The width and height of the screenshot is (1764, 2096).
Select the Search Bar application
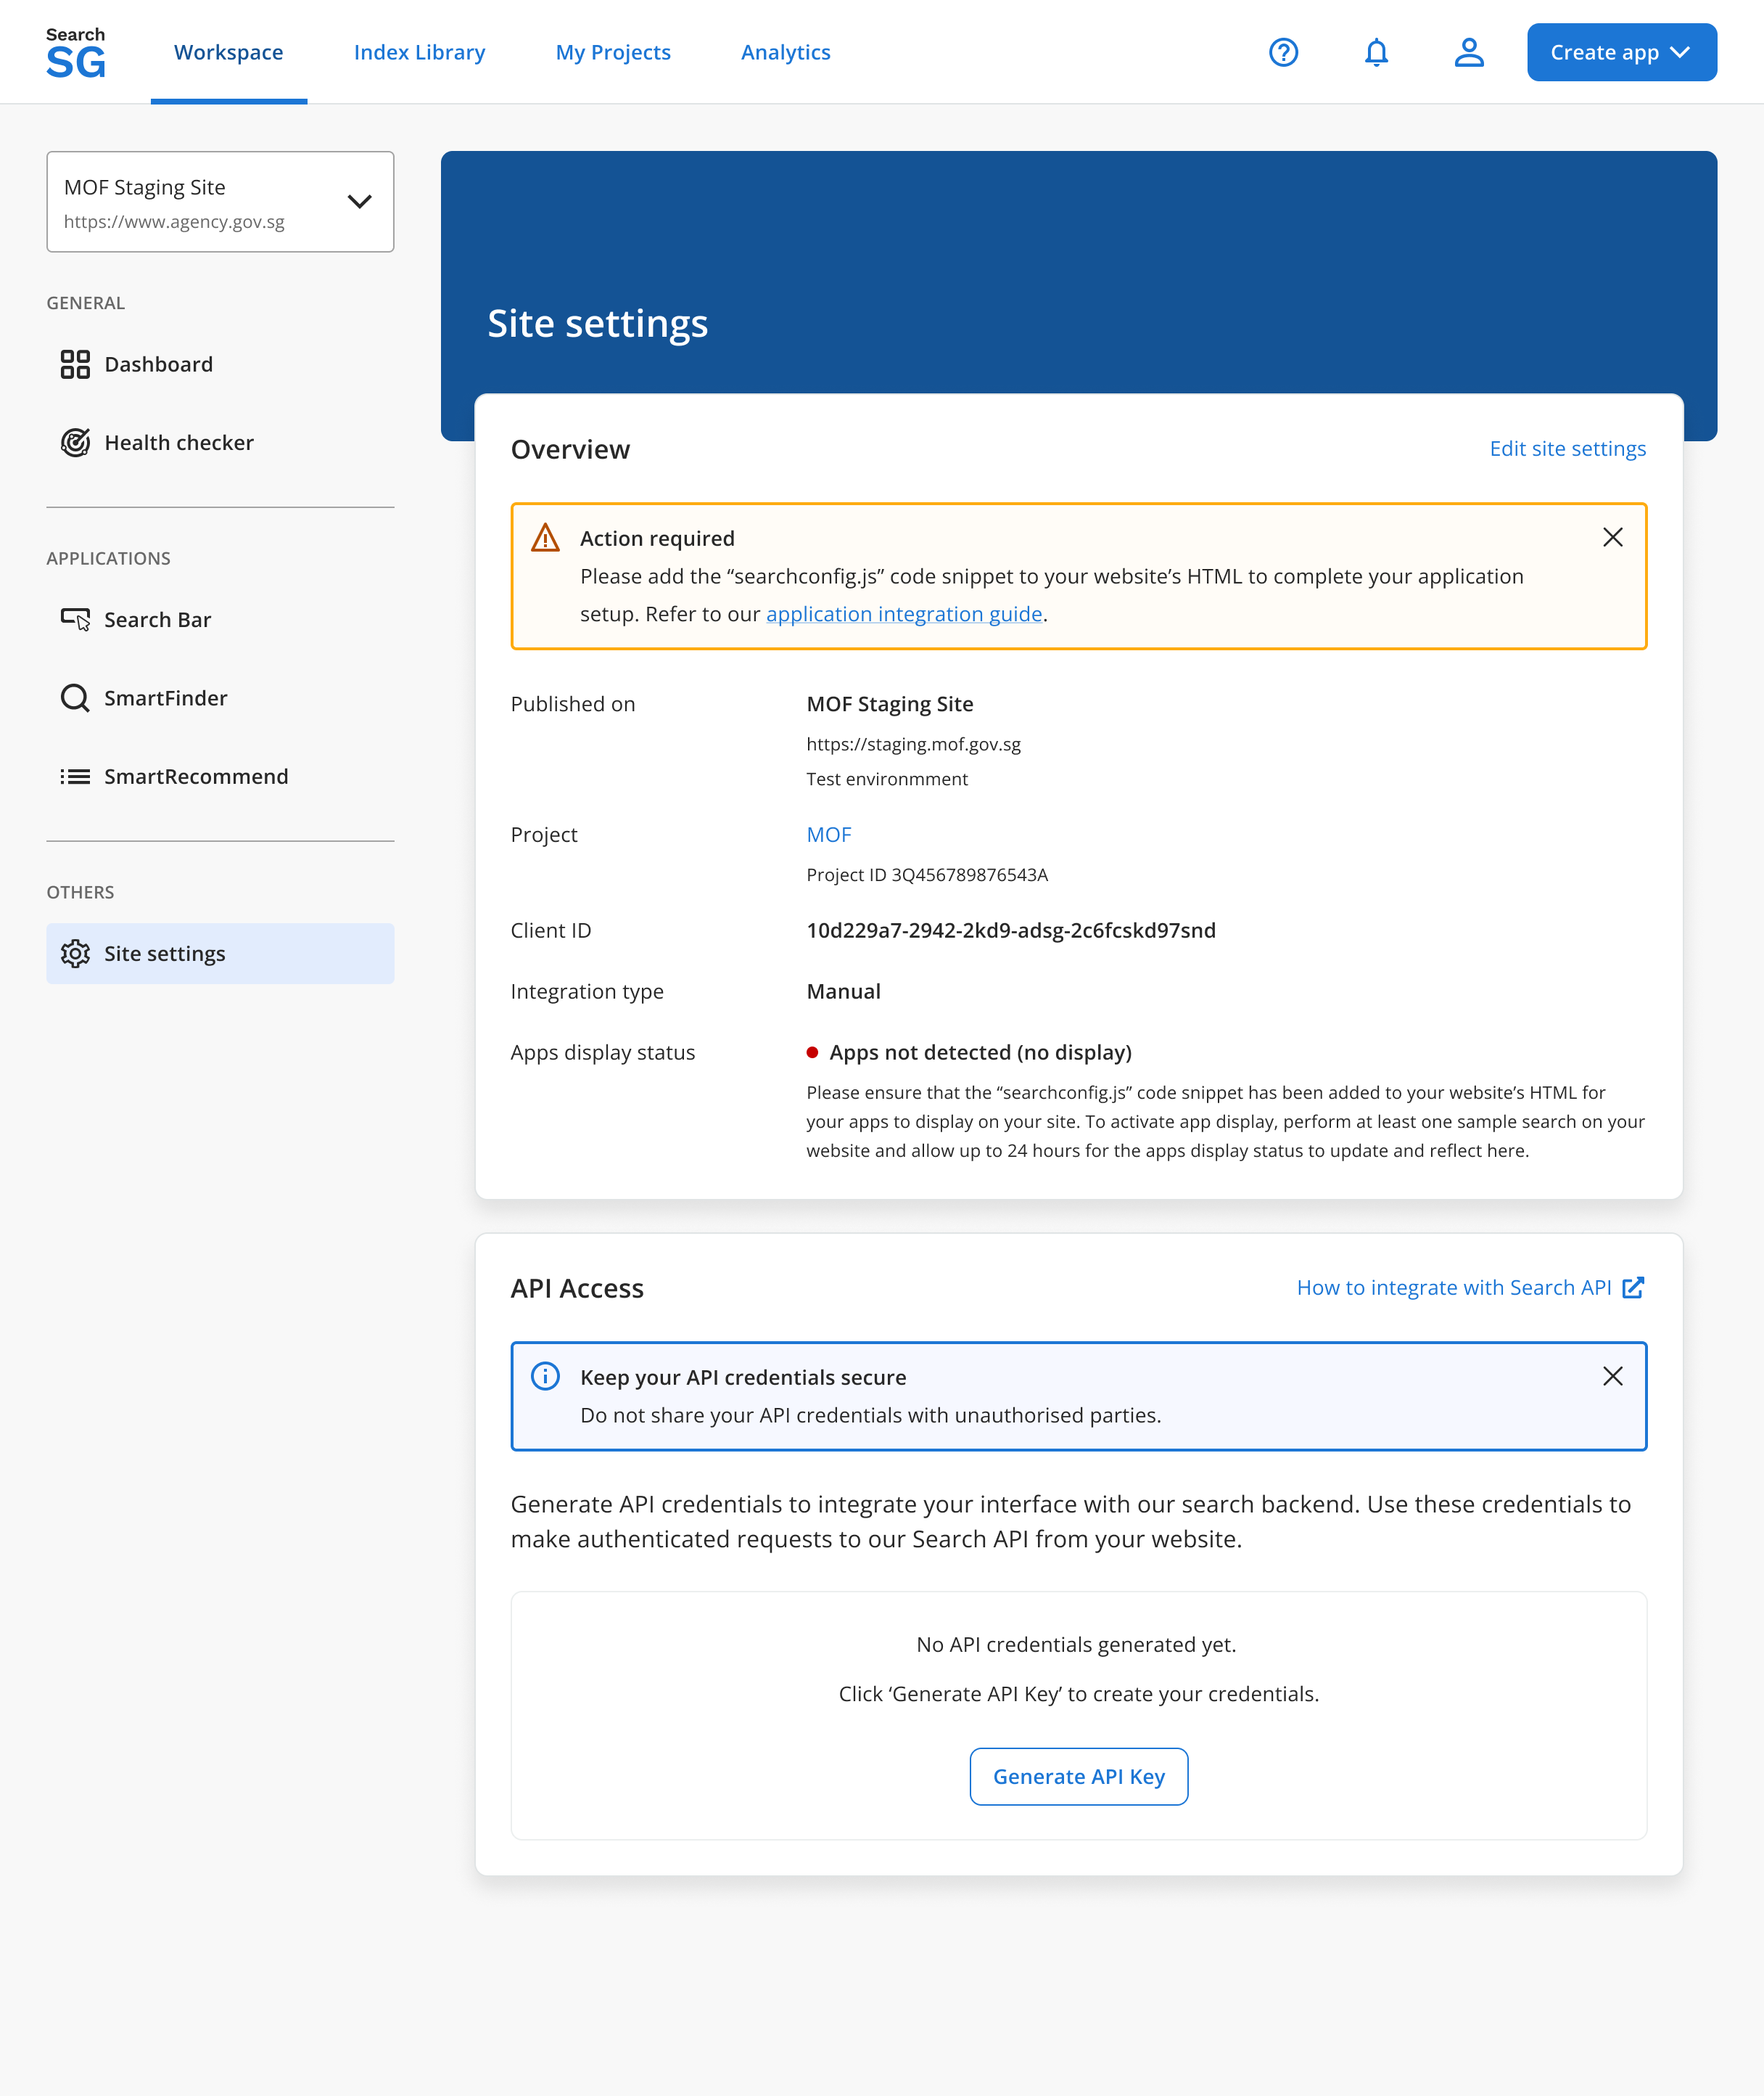pos(159,619)
